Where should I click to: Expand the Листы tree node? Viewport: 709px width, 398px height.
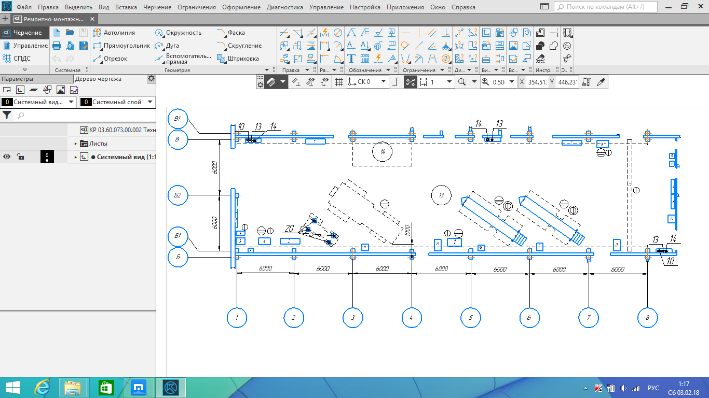pyautogui.click(x=75, y=144)
